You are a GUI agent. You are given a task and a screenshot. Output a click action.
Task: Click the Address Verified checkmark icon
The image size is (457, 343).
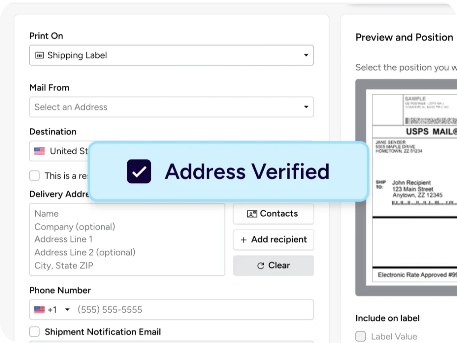[x=139, y=171]
